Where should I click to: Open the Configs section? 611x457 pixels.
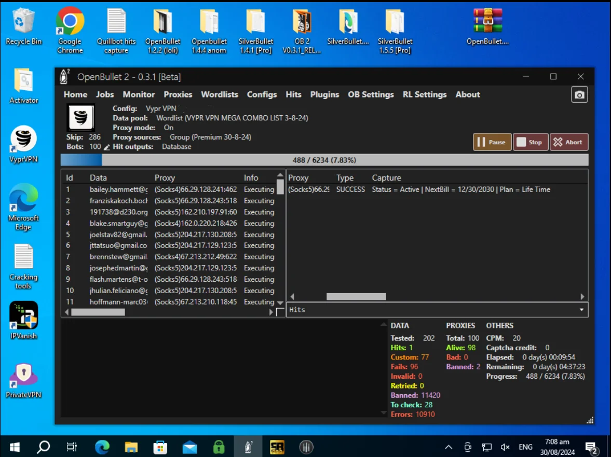point(262,94)
